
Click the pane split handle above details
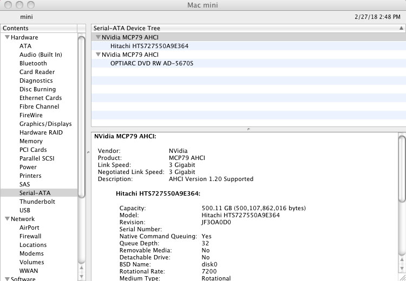248,129
